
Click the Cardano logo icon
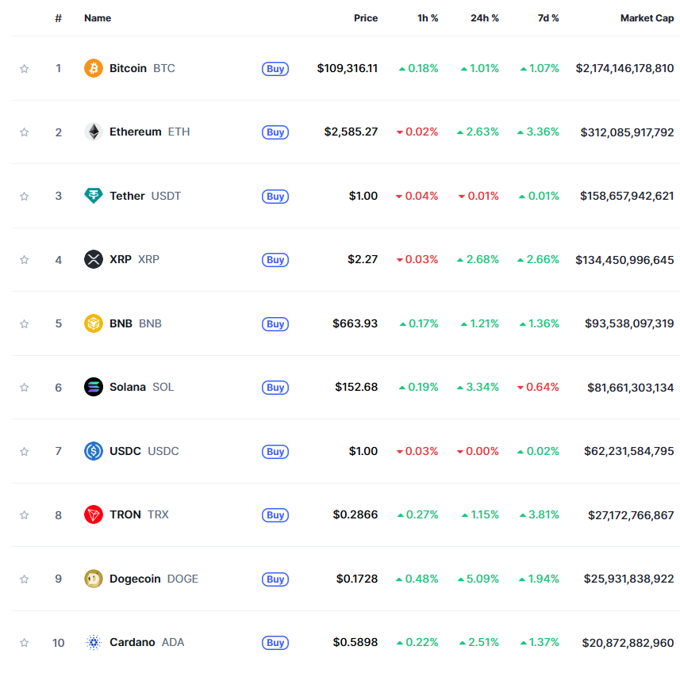(94, 642)
